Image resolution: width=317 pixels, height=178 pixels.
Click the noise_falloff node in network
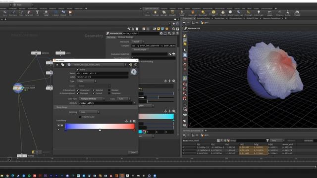[x=18, y=88]
